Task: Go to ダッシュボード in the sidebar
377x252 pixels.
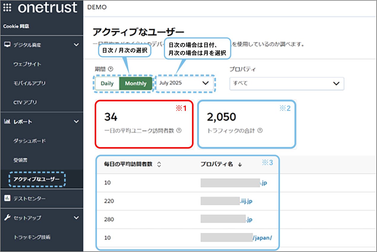Action: tap(30, 141)
